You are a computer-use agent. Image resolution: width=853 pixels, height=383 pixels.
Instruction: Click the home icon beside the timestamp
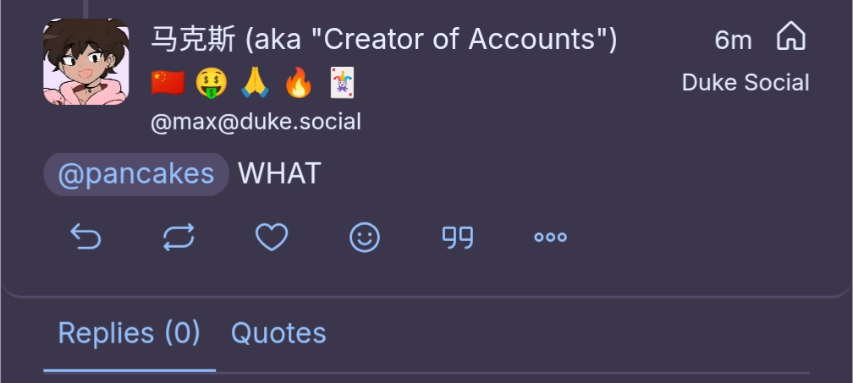tap(790, 38)
